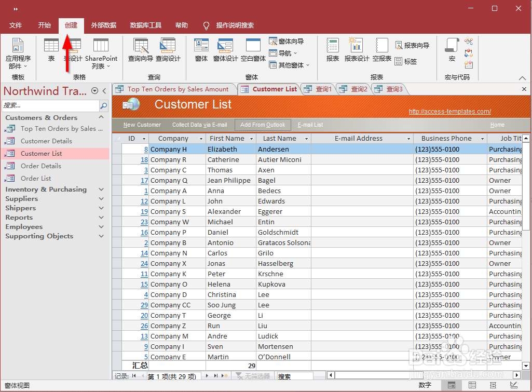
Task: Click the Tell Me search box (操作说明搜索)
Action: tap(235, 25)
